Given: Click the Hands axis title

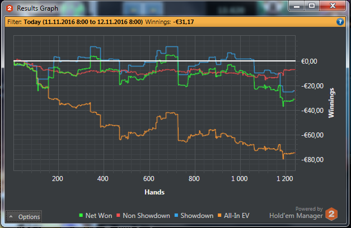Looking at the screenshot, I should (155, 192).
